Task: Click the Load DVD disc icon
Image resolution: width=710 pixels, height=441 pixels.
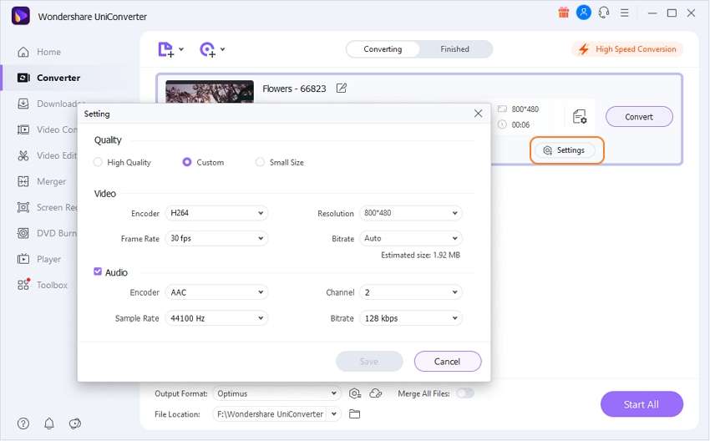Action: coord(207,49)
